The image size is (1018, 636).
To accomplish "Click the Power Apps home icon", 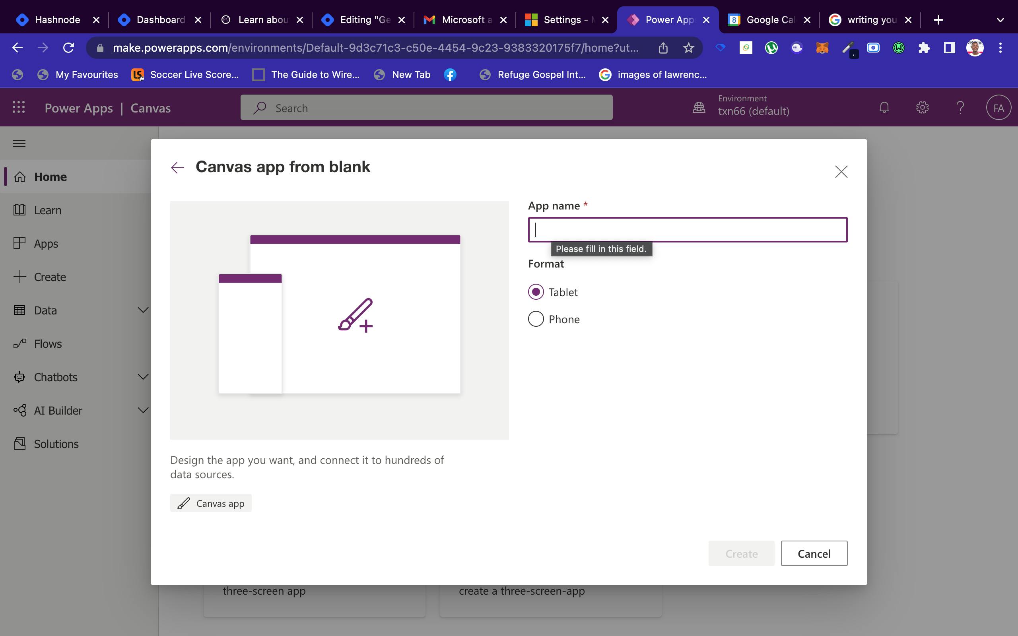I will (x=19, y=176).
